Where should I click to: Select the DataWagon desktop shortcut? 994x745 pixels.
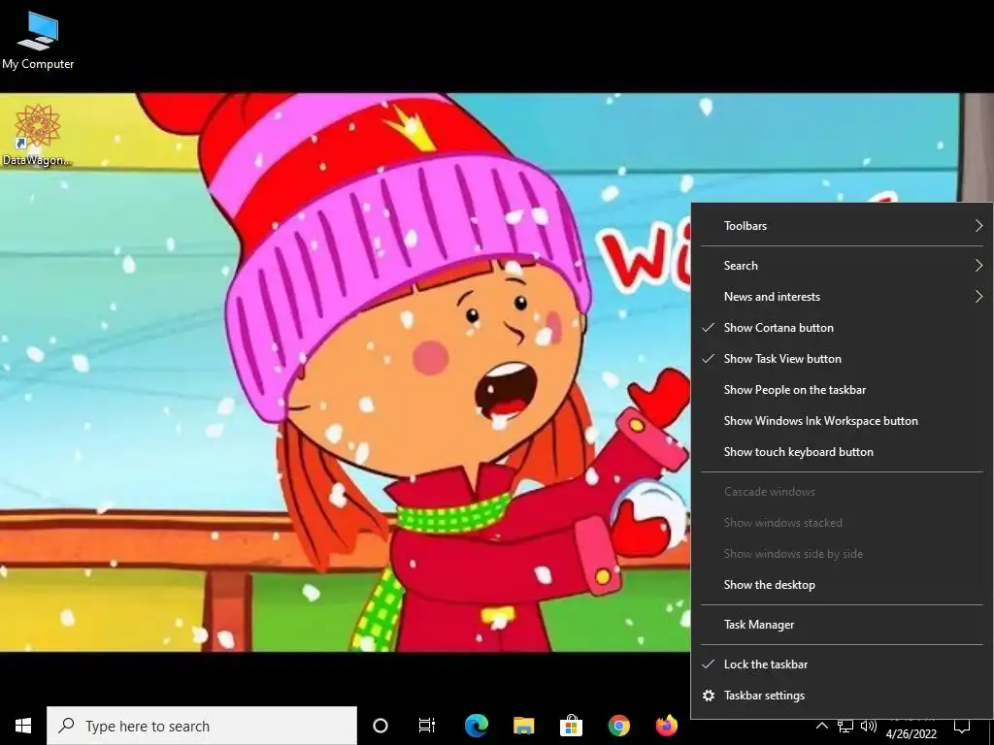(x=38, y=135)
